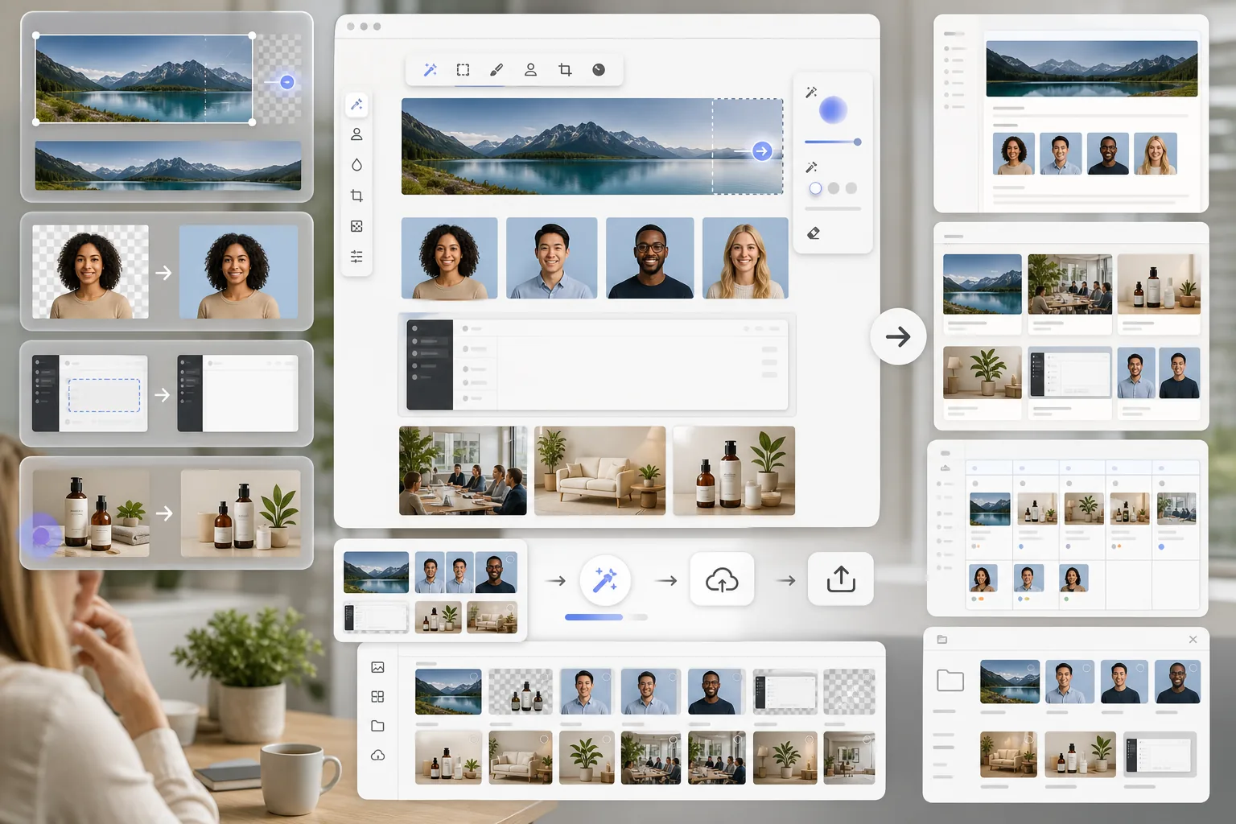The height and width of the screenshot is (824, 1236).
Task: Click the lake banner in top-right document window
Action: [1091, 68]
